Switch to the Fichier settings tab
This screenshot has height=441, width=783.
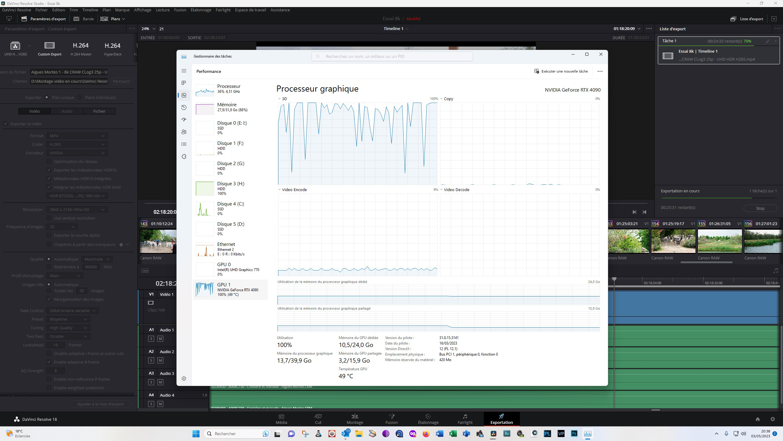99,111
